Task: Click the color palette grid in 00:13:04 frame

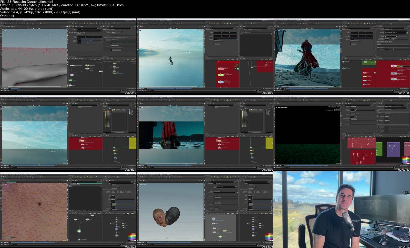Action: (x=269, y=237)
